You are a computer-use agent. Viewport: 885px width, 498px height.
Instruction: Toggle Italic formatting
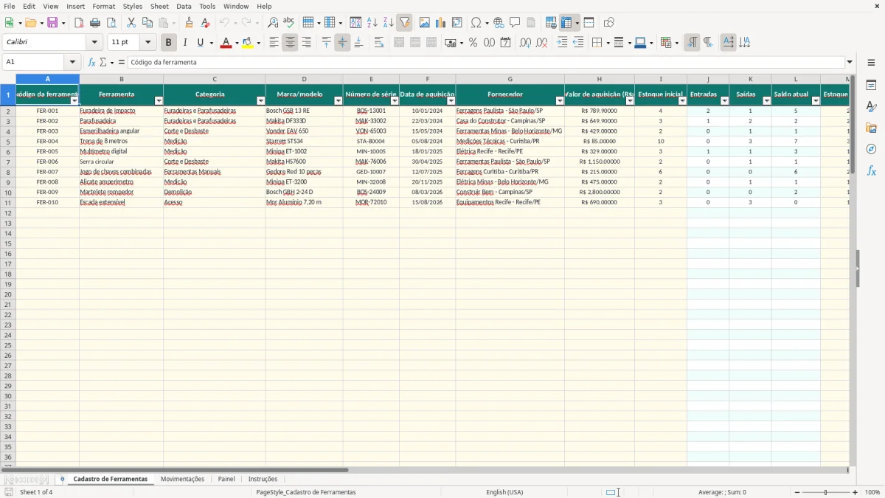pos(185,43)
